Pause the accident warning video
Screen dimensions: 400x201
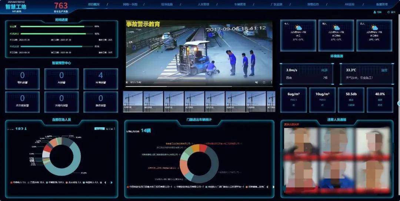(x=127, y=82)
